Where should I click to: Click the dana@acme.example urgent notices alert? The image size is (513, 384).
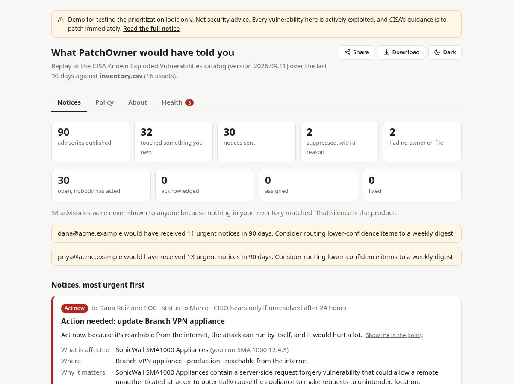256,233
